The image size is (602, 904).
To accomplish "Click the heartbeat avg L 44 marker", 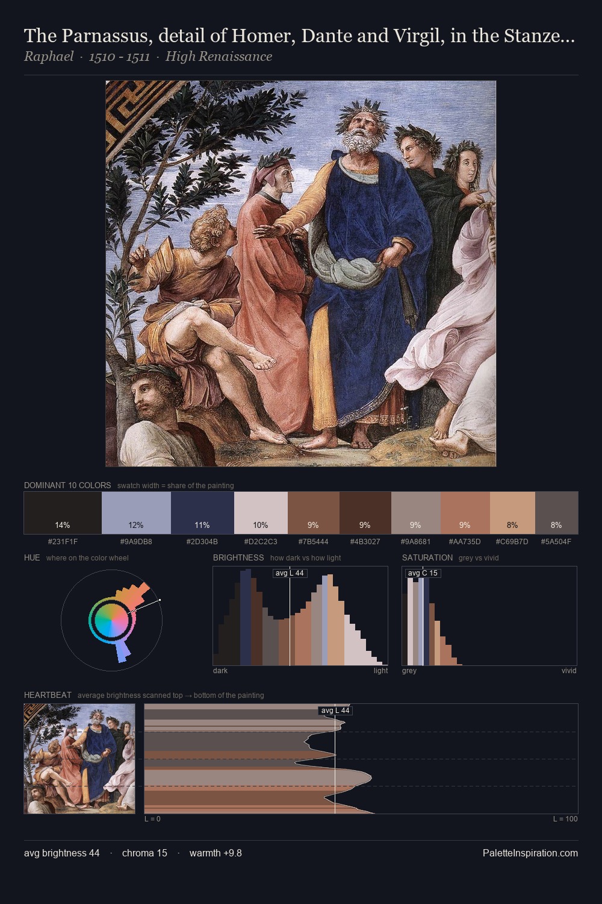I will [335, 711].
